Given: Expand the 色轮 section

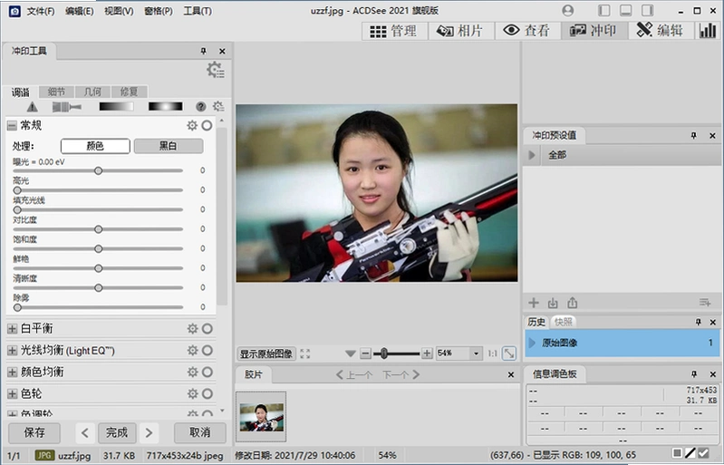Looking at the screenshot, I should click(12, 394).
